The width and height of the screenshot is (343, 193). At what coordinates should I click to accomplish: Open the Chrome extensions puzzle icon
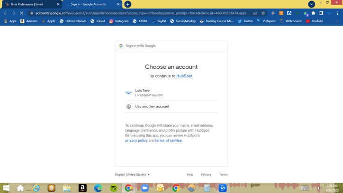click(x=313, y=13)
